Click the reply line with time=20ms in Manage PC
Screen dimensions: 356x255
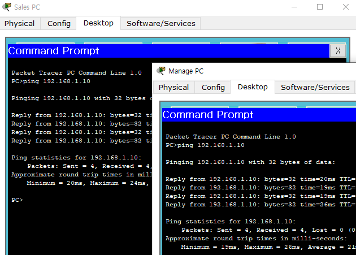tap(261, 179)
